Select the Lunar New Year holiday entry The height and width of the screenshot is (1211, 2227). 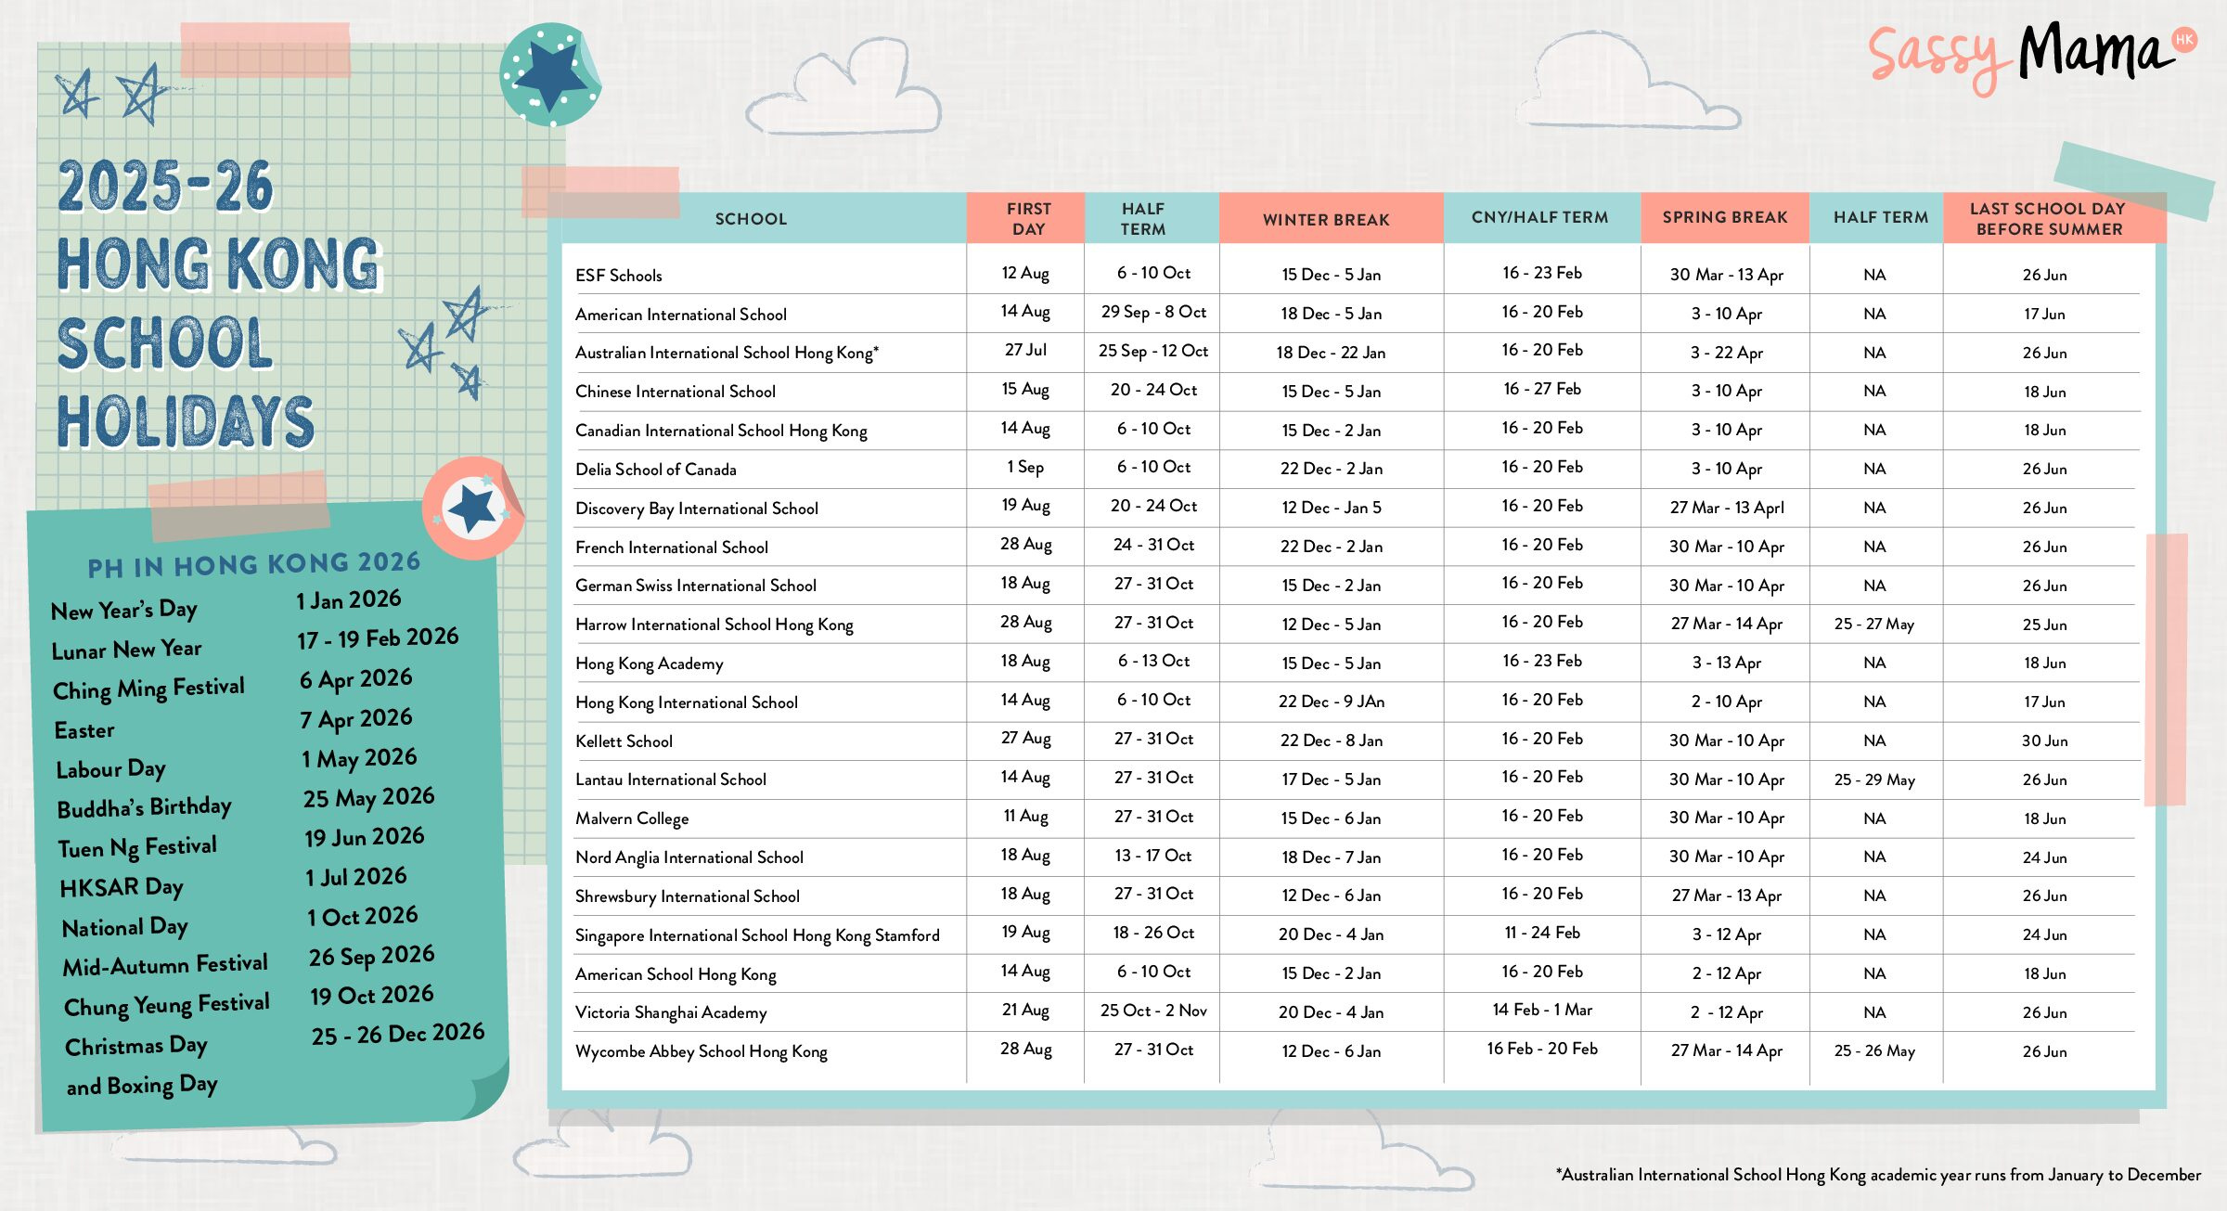coord(126,649)
